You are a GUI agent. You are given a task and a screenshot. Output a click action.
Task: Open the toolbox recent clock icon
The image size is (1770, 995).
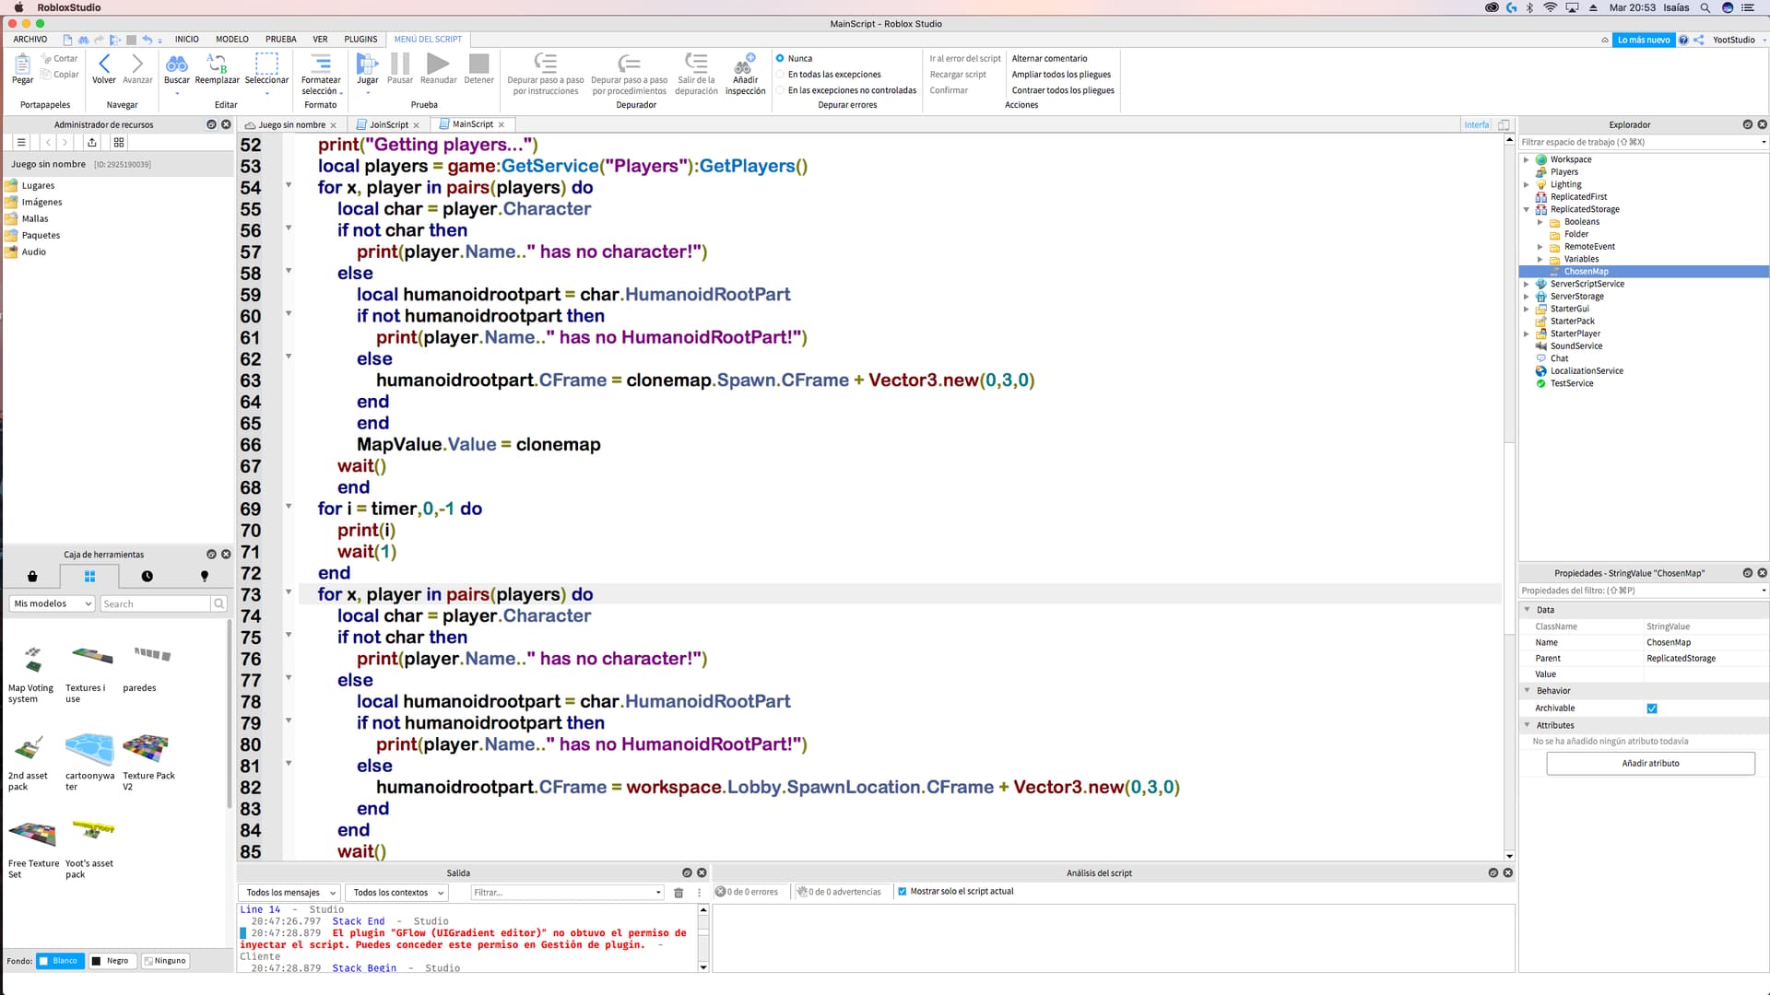[x=147, y=577]
